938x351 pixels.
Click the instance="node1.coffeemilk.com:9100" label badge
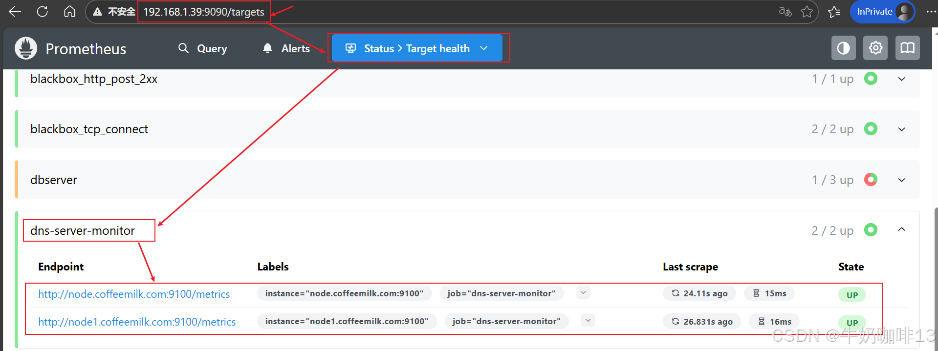click(x=347, y=321)
